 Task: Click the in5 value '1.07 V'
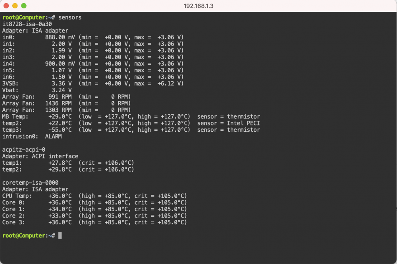(x=62, y=70)
